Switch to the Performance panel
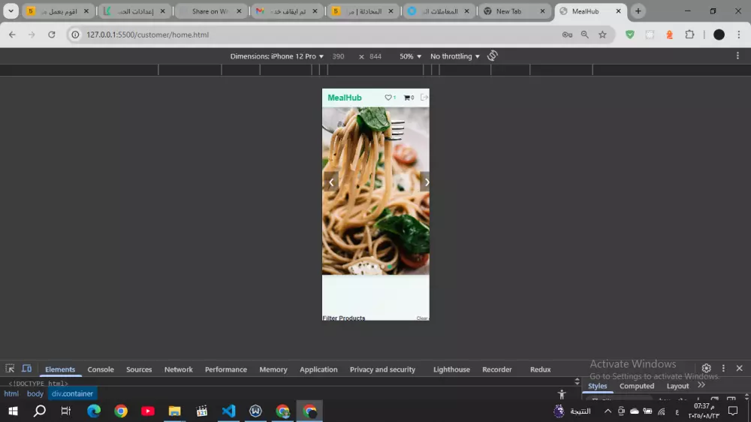This screenshot has width=751, height=422. [x=226, y=369]
